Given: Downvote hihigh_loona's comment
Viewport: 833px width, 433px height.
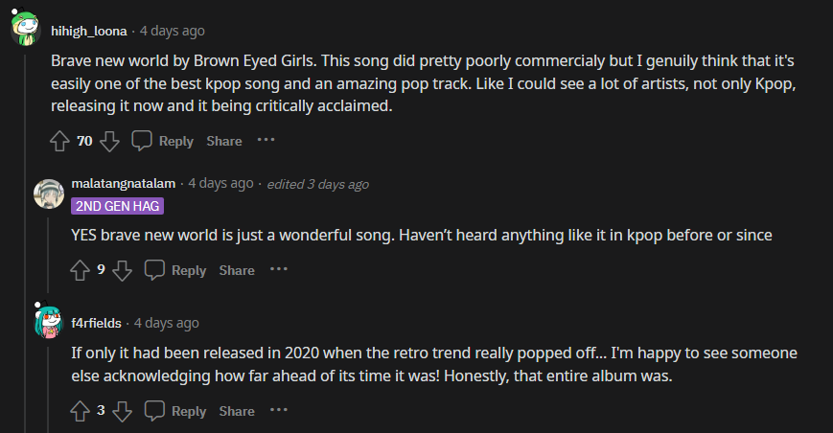Looking at the screenshot, I should click(109, 141).
